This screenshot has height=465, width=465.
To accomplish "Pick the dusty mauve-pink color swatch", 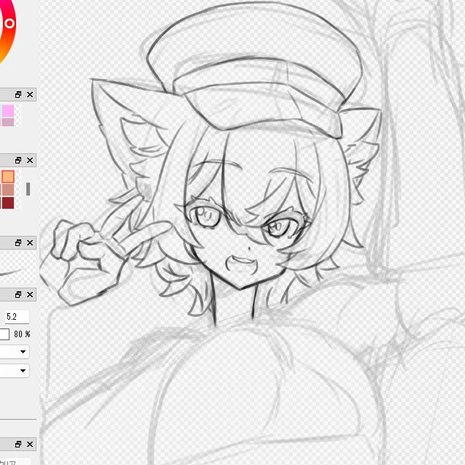I will [8, 122].
